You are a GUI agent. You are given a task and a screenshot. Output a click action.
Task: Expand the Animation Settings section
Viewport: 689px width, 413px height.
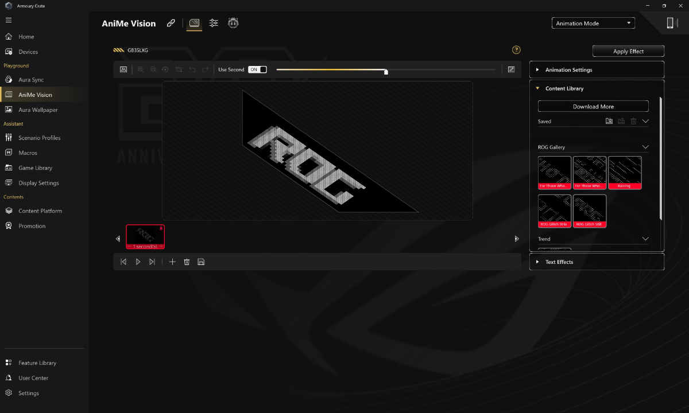(597, 70)
